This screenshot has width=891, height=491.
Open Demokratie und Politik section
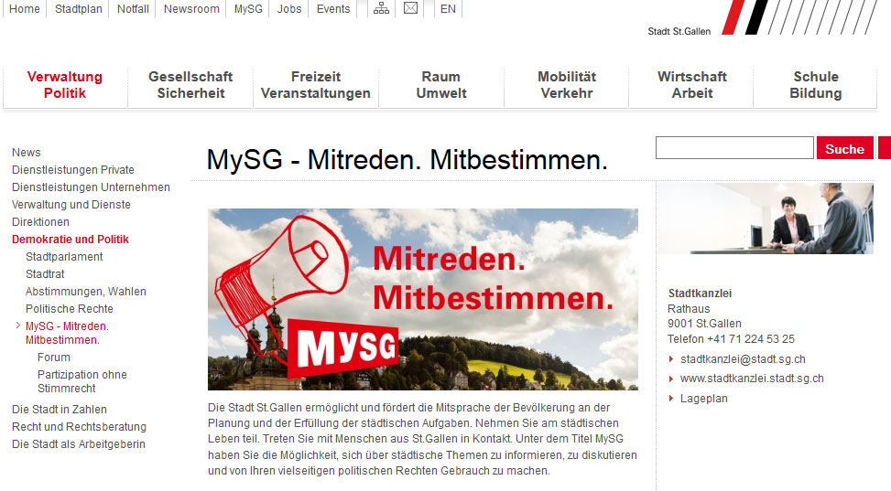71,240
